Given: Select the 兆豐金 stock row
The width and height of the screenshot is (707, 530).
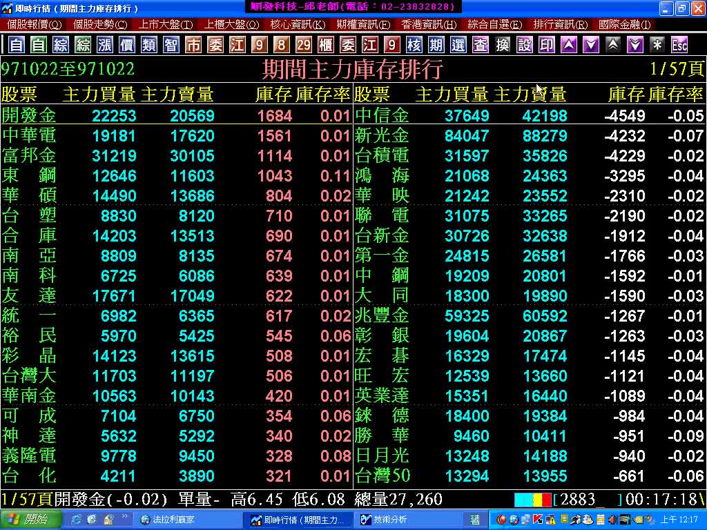Looking at the screenshot, I should click(530, 315).
